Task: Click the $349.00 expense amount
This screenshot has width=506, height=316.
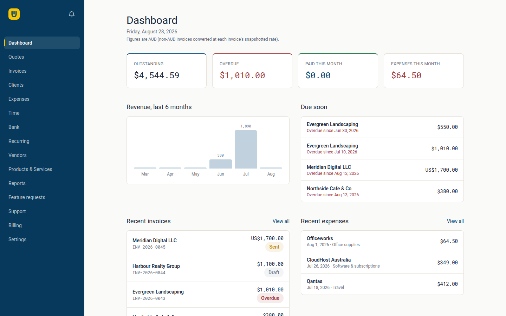Action: (447, 263)
